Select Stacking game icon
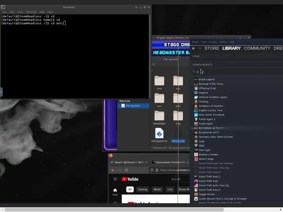 coord(196,102)
